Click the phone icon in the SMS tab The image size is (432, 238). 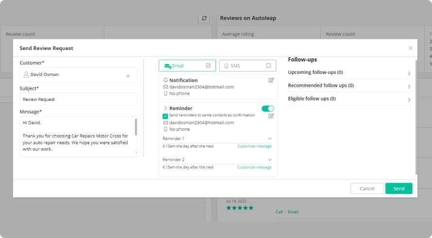point(226,66)
